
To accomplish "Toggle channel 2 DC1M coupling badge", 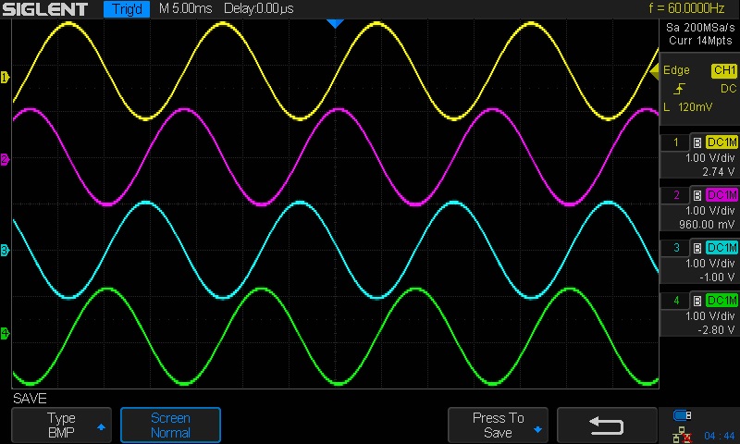I will click(721, 195).
